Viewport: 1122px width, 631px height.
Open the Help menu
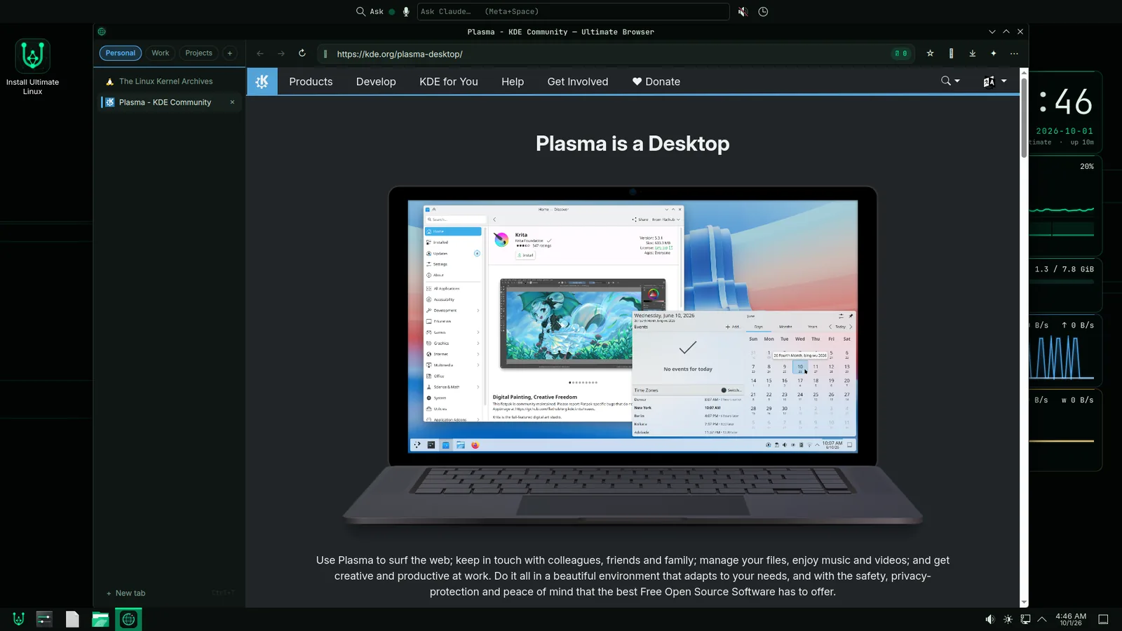click(513, 81)
